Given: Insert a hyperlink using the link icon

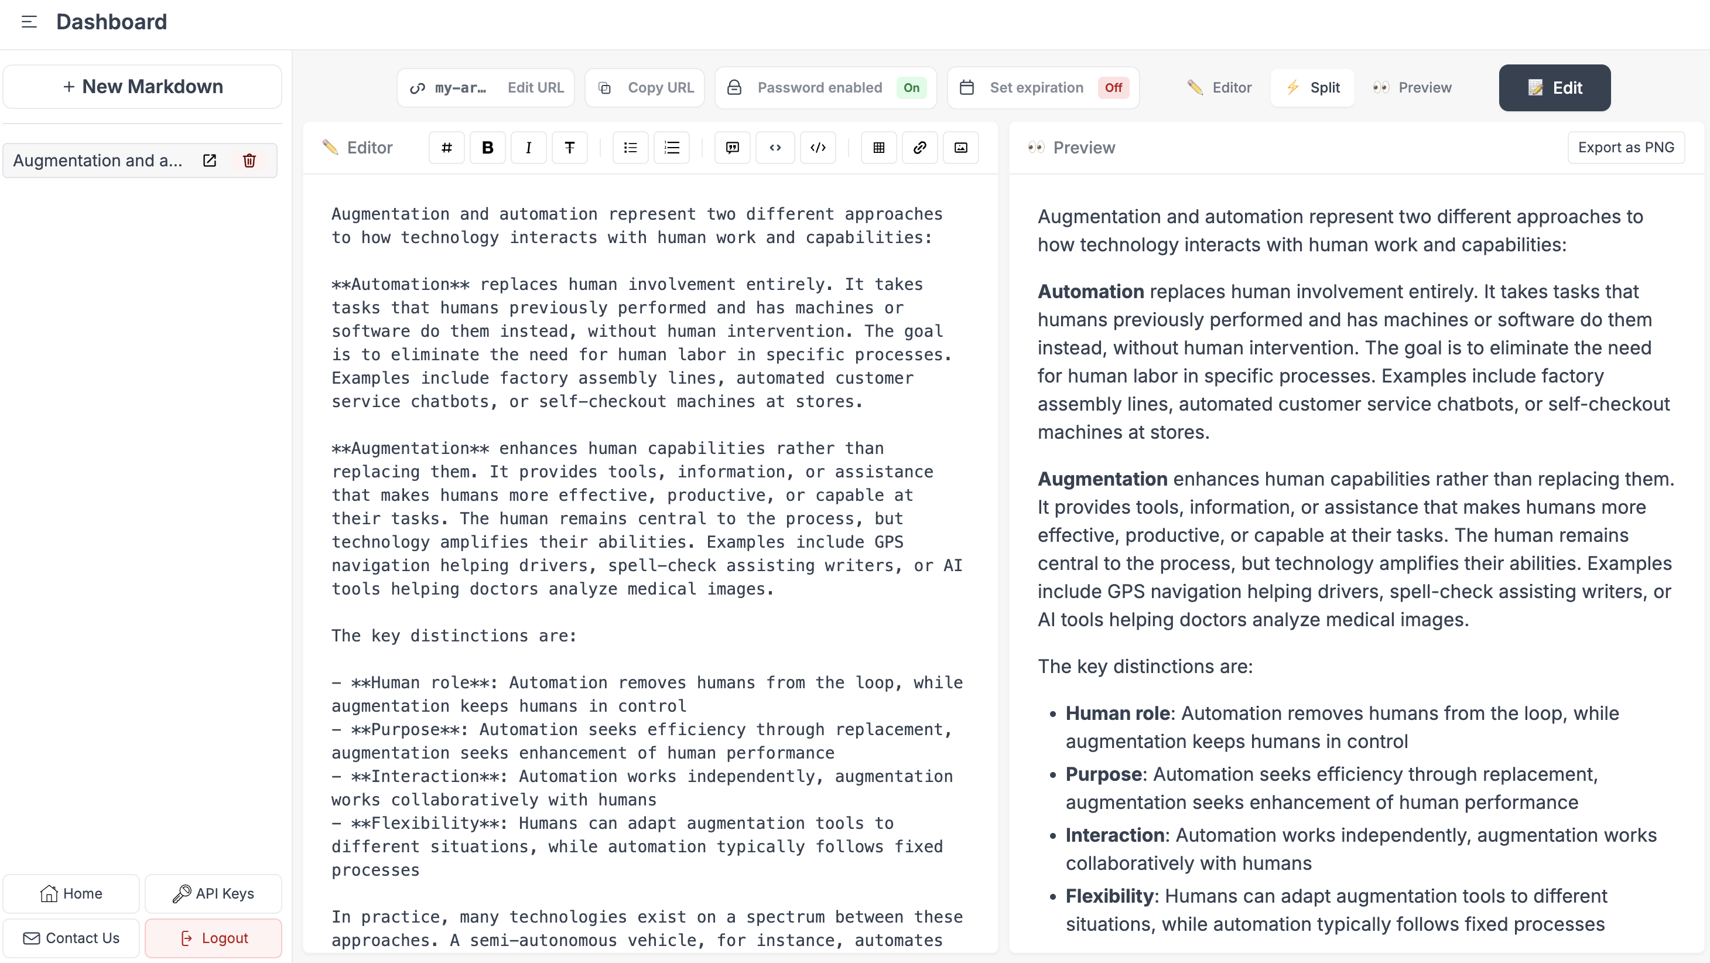Looking at the screenshot, I should [919, 148].
